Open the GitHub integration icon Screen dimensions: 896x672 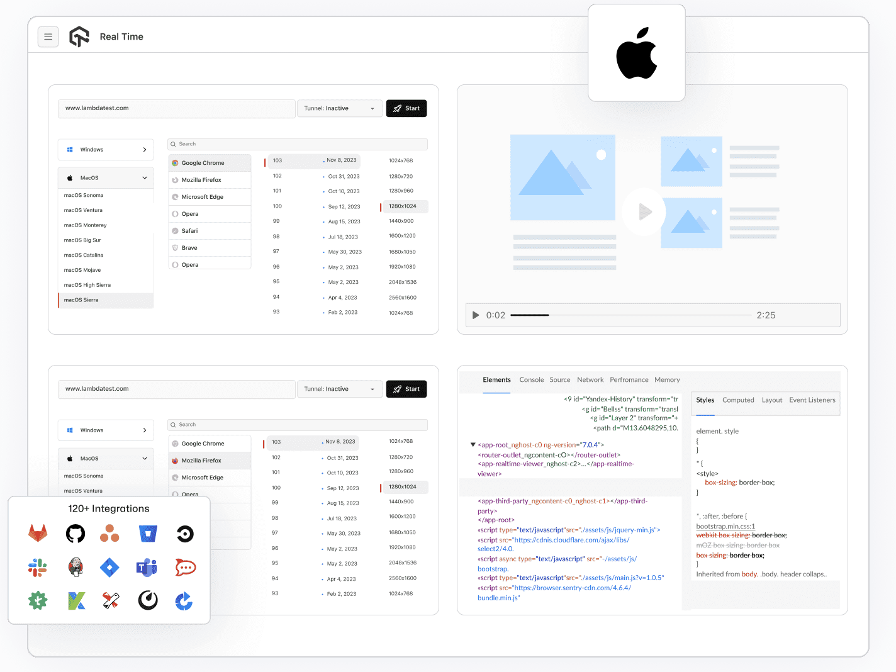(x=76, y=533)
